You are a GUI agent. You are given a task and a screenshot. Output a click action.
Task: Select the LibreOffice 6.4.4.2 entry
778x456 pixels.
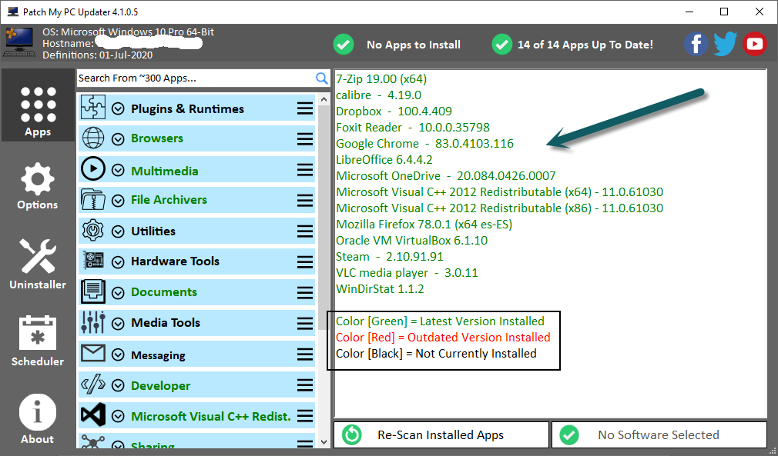[x=384, y=160]
